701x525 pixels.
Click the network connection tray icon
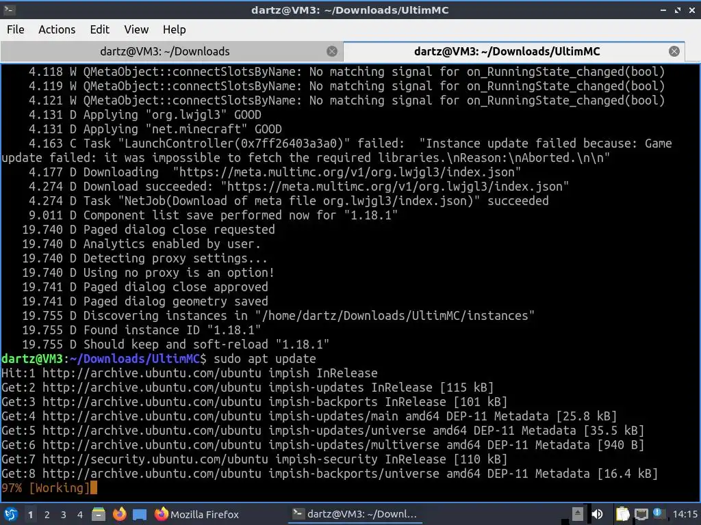641,514
